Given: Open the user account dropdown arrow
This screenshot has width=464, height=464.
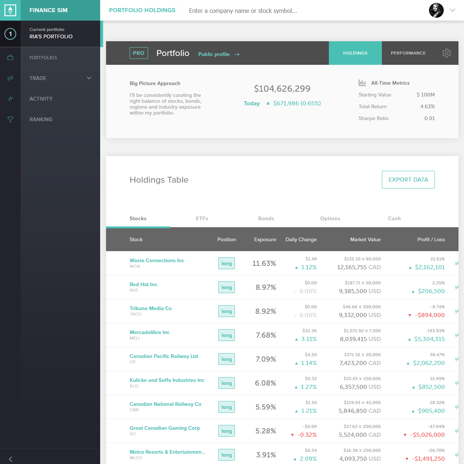Looking at the screenshot, I should [453, 10].
